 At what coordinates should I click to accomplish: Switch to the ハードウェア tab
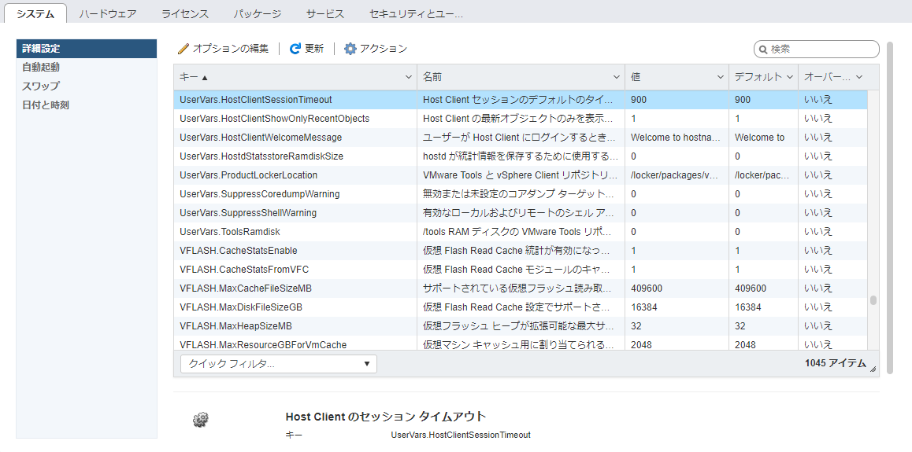(x=108, y=14)
